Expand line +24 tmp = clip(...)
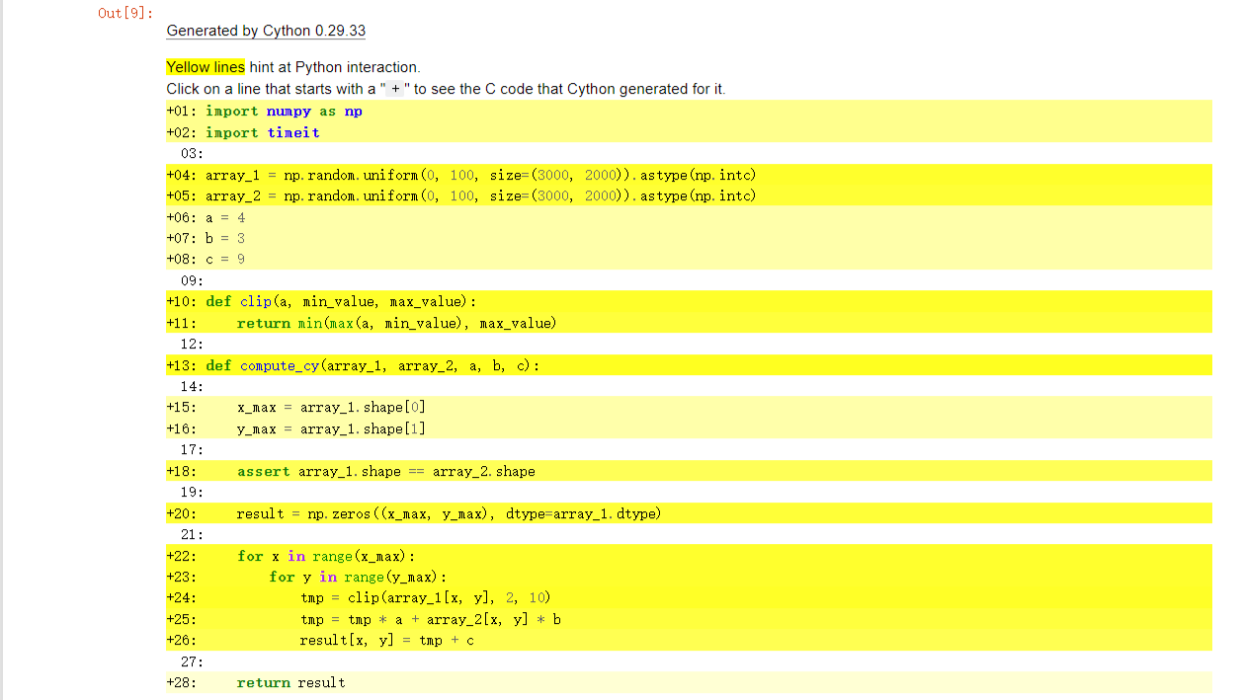1241x700 pixels. point(689,597)
